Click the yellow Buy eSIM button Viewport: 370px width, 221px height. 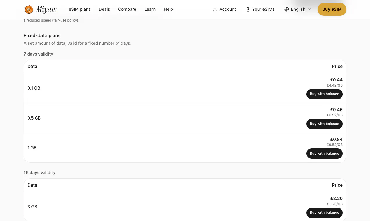tap(332, 9)
